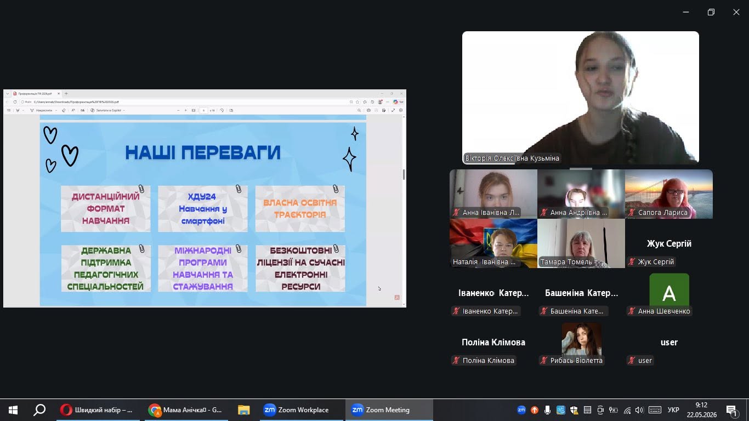Click Накреслити tool in shared PDF toolbar

point(44,110)
